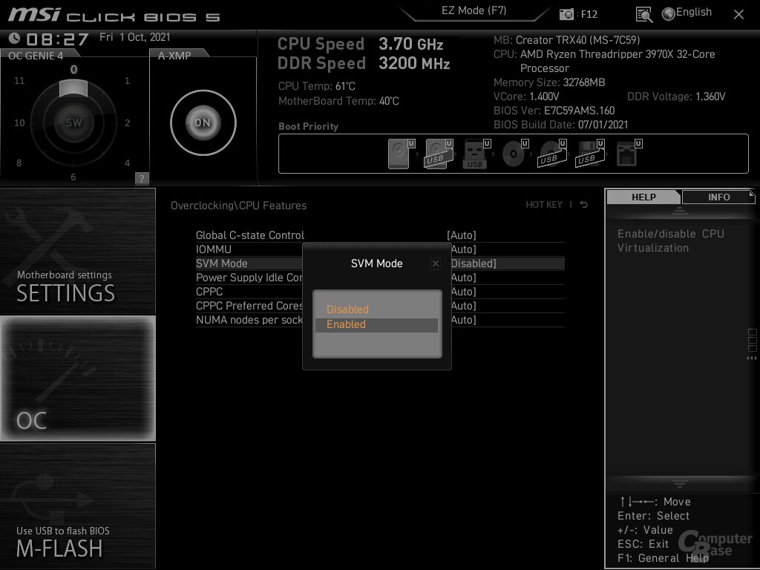Select USB floppy boot device icon
Image resolution: width=760 pixels, height=570 pixels.
tap(590, 154)
